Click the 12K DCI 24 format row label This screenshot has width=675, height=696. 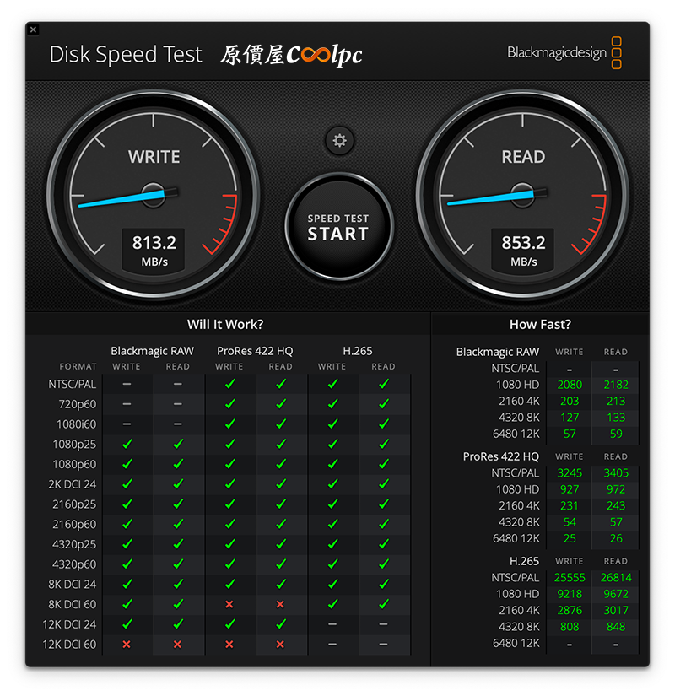click(69, 624)
